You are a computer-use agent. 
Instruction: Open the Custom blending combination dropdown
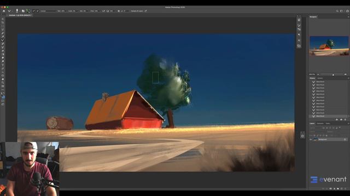click(x=48, y=11)
